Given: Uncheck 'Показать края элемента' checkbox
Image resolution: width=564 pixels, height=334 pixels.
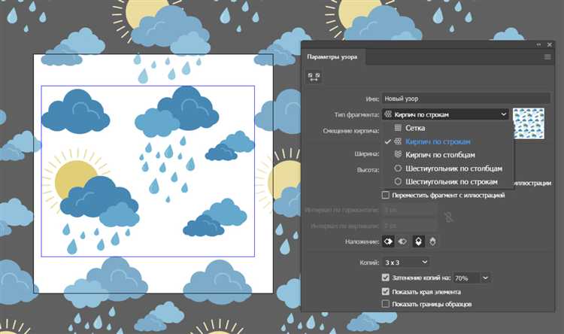Looking at the screenshot, I should click(x=385, y=292).
